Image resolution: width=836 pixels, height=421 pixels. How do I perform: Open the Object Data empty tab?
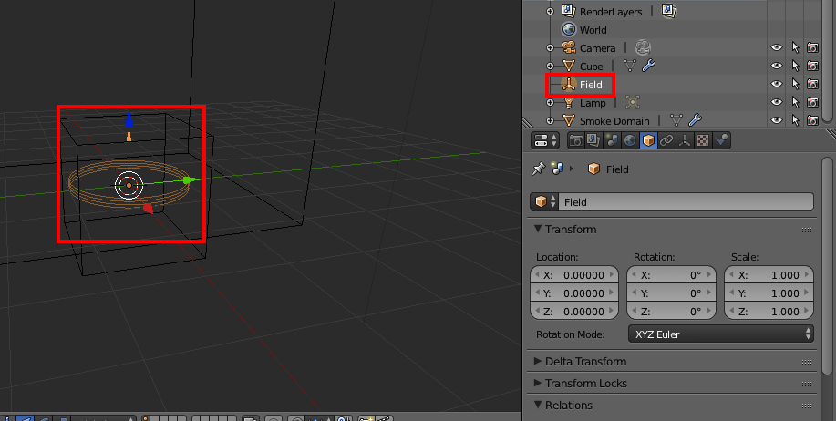pyautogui.click(x=685, y=140)
